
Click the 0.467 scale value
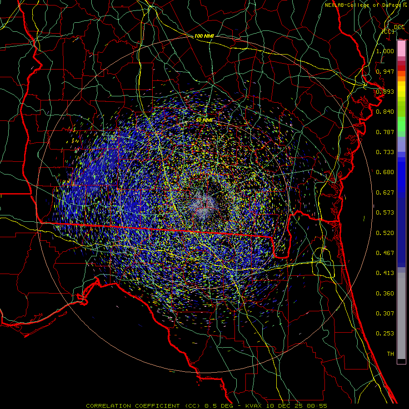(385, 253)
